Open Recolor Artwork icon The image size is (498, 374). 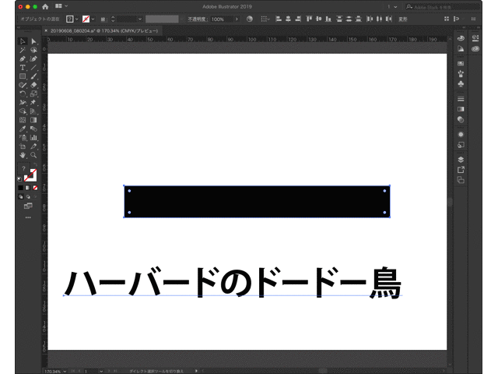point(250,19)
